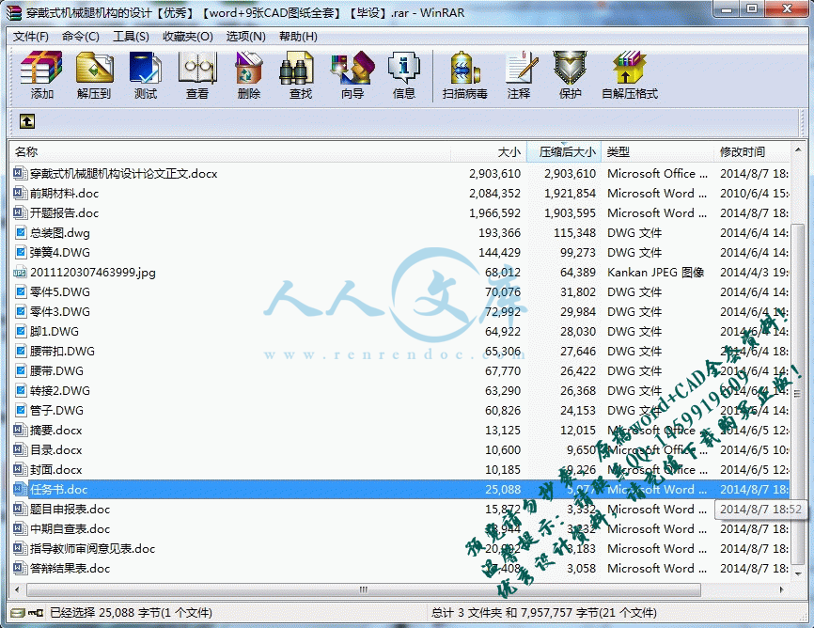The width and height of the screenshot is (814, 628).
Task: Select the file 题目申报表.doc
Action: coord(70,509)
